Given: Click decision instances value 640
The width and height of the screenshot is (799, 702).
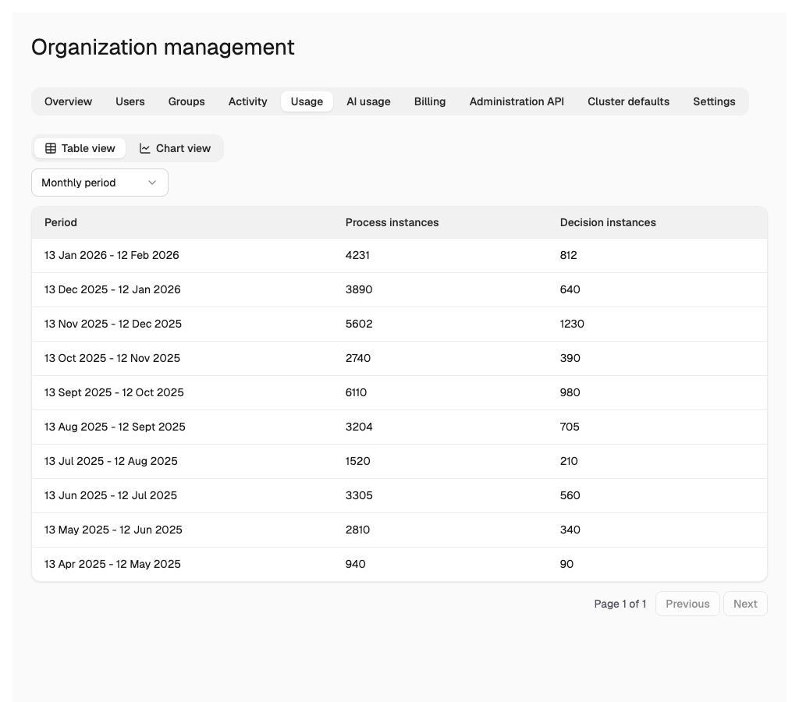Looking at the screenshot, I should 570,289.
